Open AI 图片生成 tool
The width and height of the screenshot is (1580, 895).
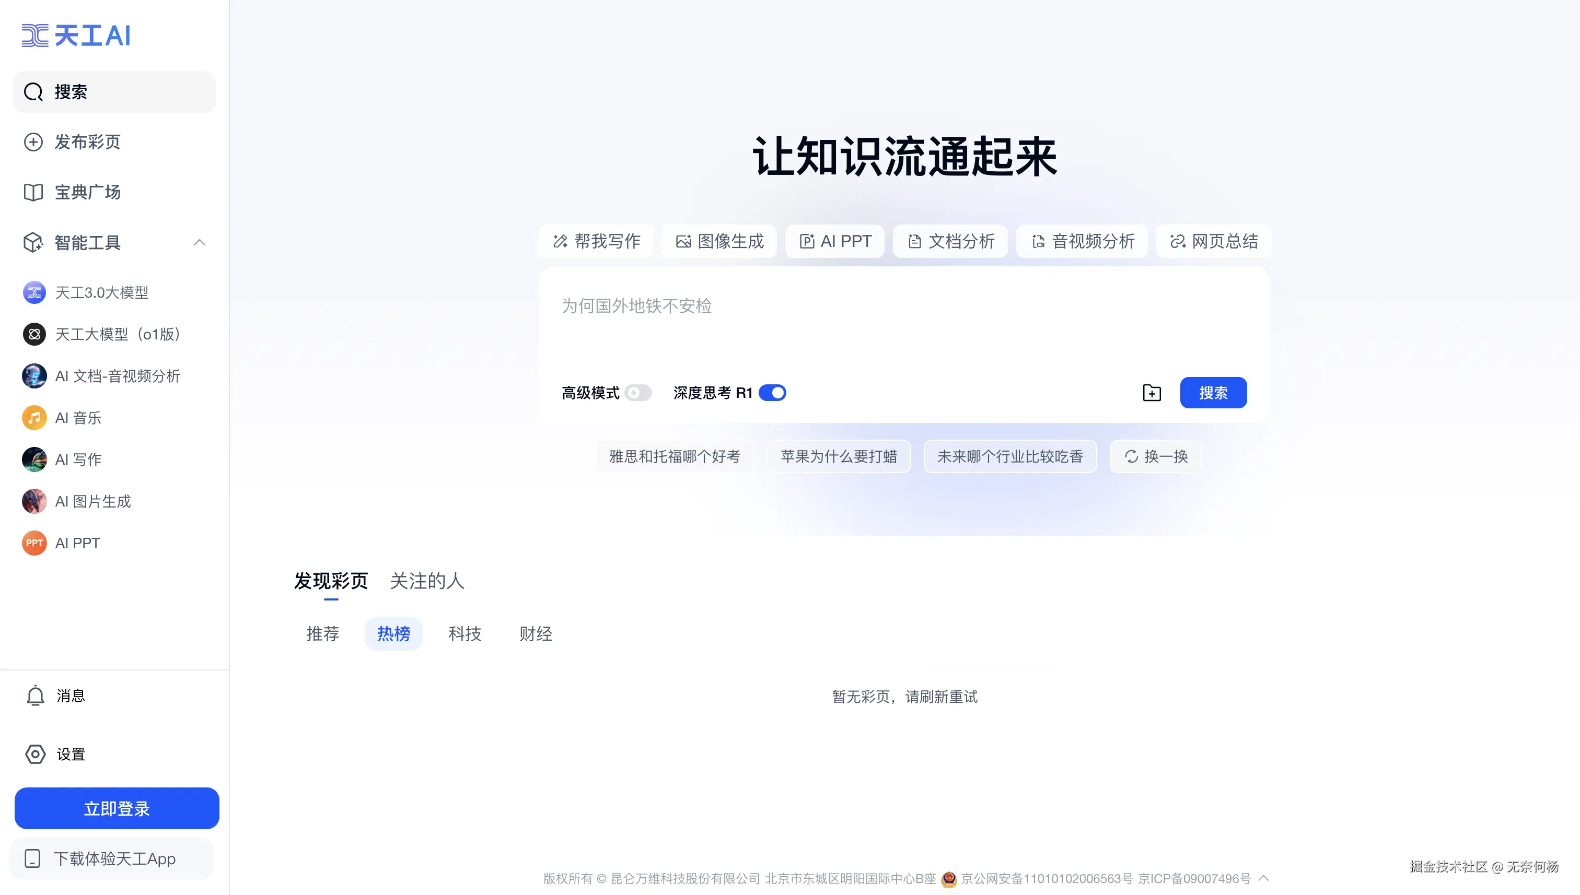[94, 502]
